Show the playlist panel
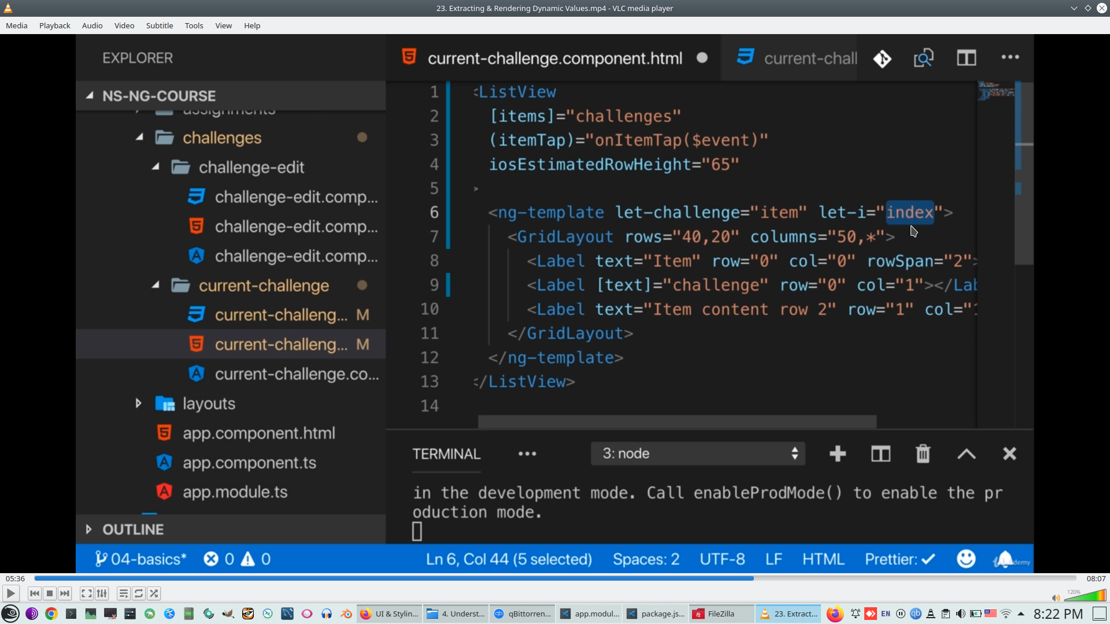The image size is (1110, 624). (x=123, y=593)
